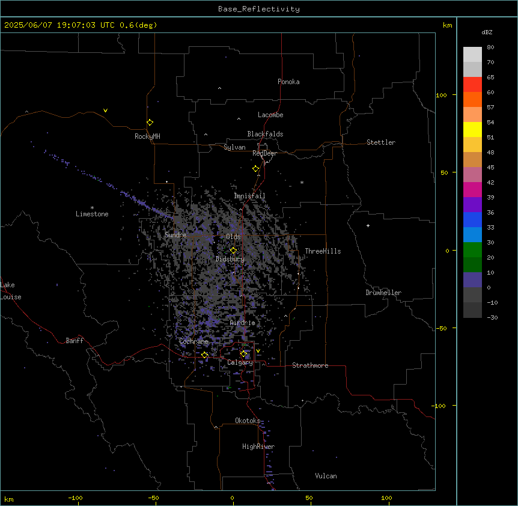This screenshot has width=518, height=506.
Task: Select the dark orange 57-60 dBZ swatch
Action: [x=472, y=99]
